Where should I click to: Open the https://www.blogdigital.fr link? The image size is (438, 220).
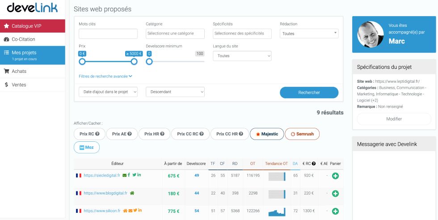105,193
